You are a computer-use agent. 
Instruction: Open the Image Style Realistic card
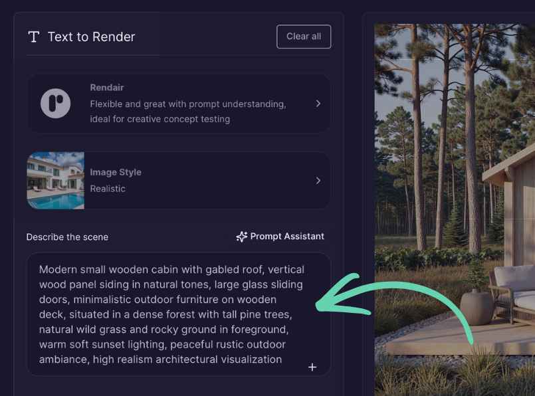click(x=179, y=181)
